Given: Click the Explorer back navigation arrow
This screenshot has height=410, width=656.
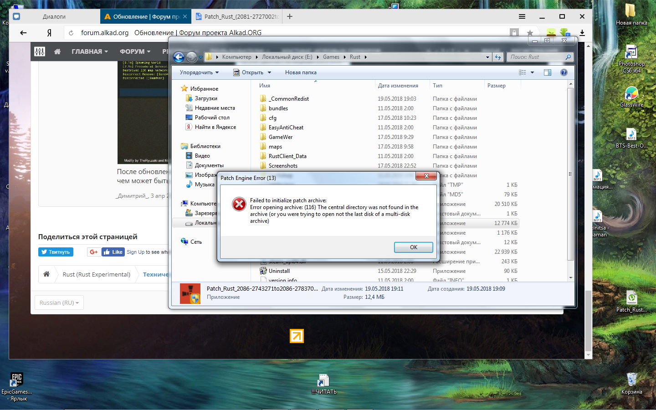Looking at the screenshot, I should (179, 57).
